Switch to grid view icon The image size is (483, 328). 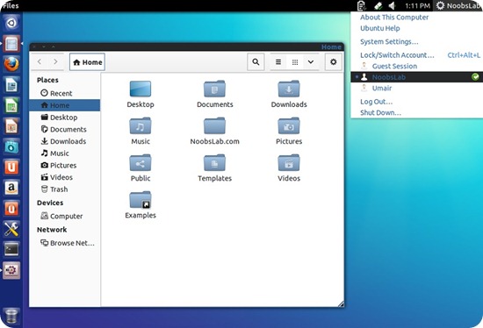[295, 62]
